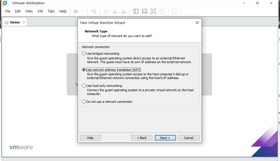Toggle the library sidebar view icon
This screenshot has height=161, width=280.
[136, 11]
